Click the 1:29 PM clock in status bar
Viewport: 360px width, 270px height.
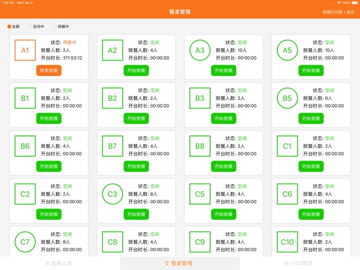pyautogui.click(x=8, y=3)
